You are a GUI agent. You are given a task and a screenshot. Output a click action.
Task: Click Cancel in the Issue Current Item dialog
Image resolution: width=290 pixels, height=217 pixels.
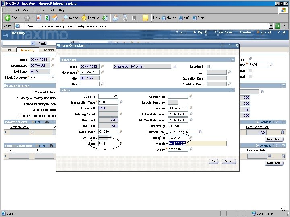coord(229,161)
